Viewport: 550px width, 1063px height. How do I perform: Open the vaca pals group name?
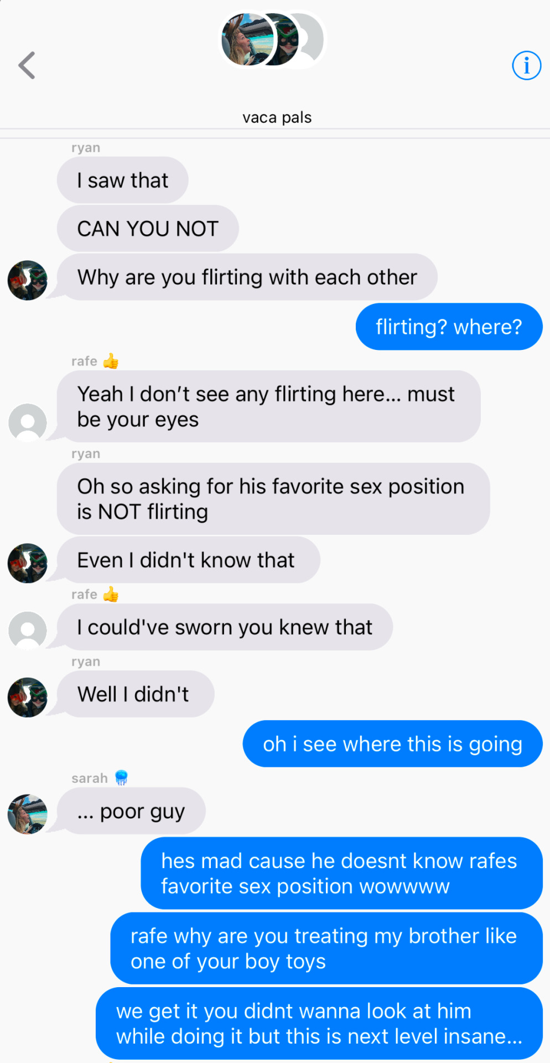pos(277,117)
